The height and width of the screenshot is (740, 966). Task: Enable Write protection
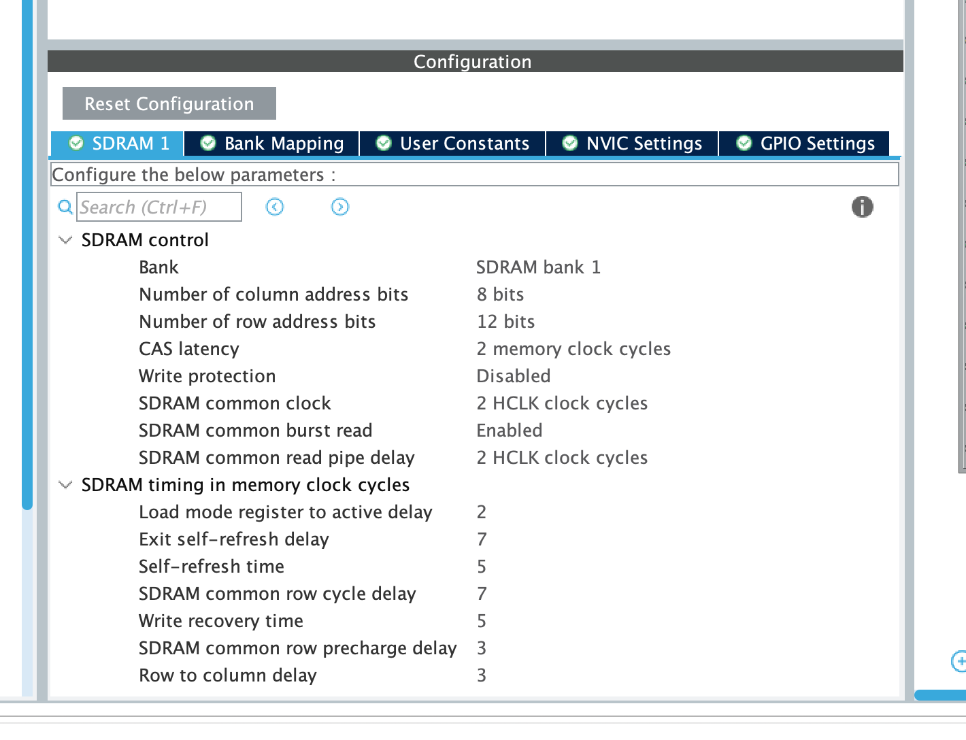point(514,375)
